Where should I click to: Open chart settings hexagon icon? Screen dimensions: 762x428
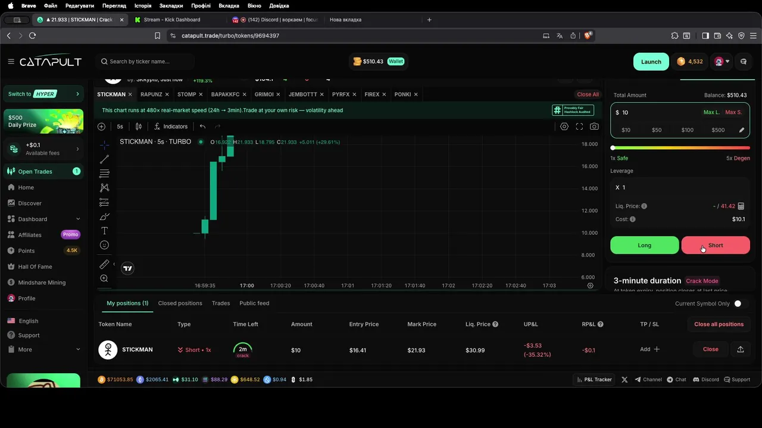pos(564,127)
